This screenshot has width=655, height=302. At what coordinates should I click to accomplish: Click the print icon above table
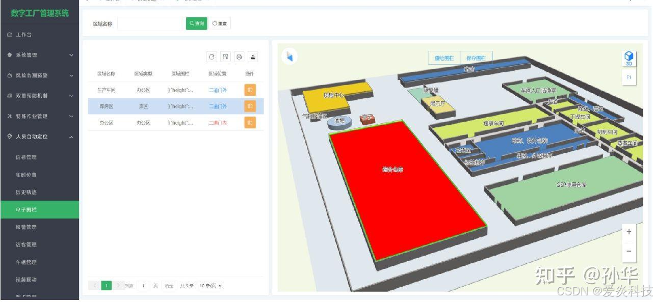point(239,57)
